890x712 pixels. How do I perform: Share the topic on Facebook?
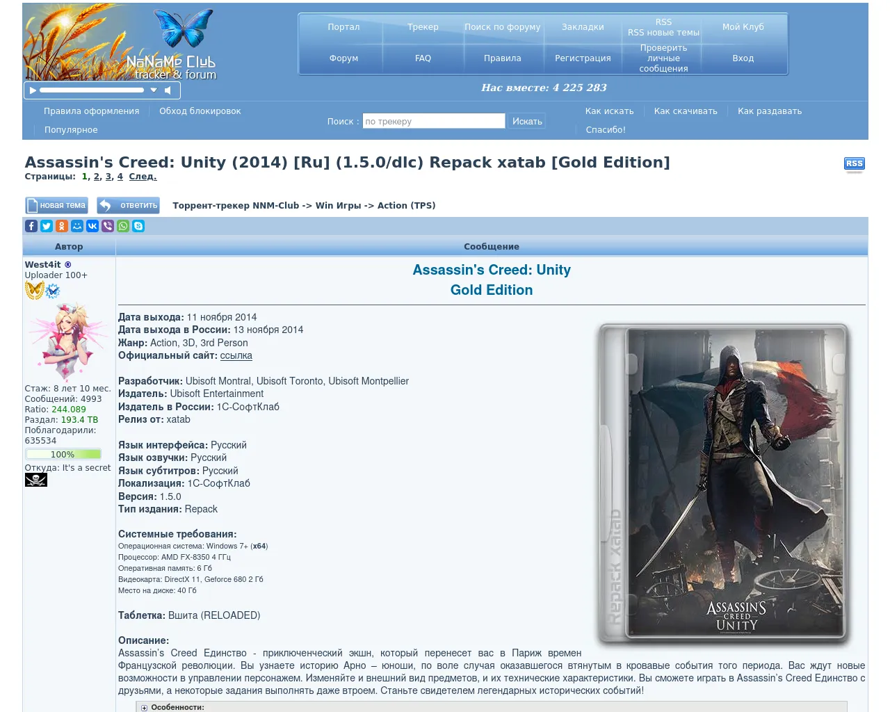click(x=31, y=226)
